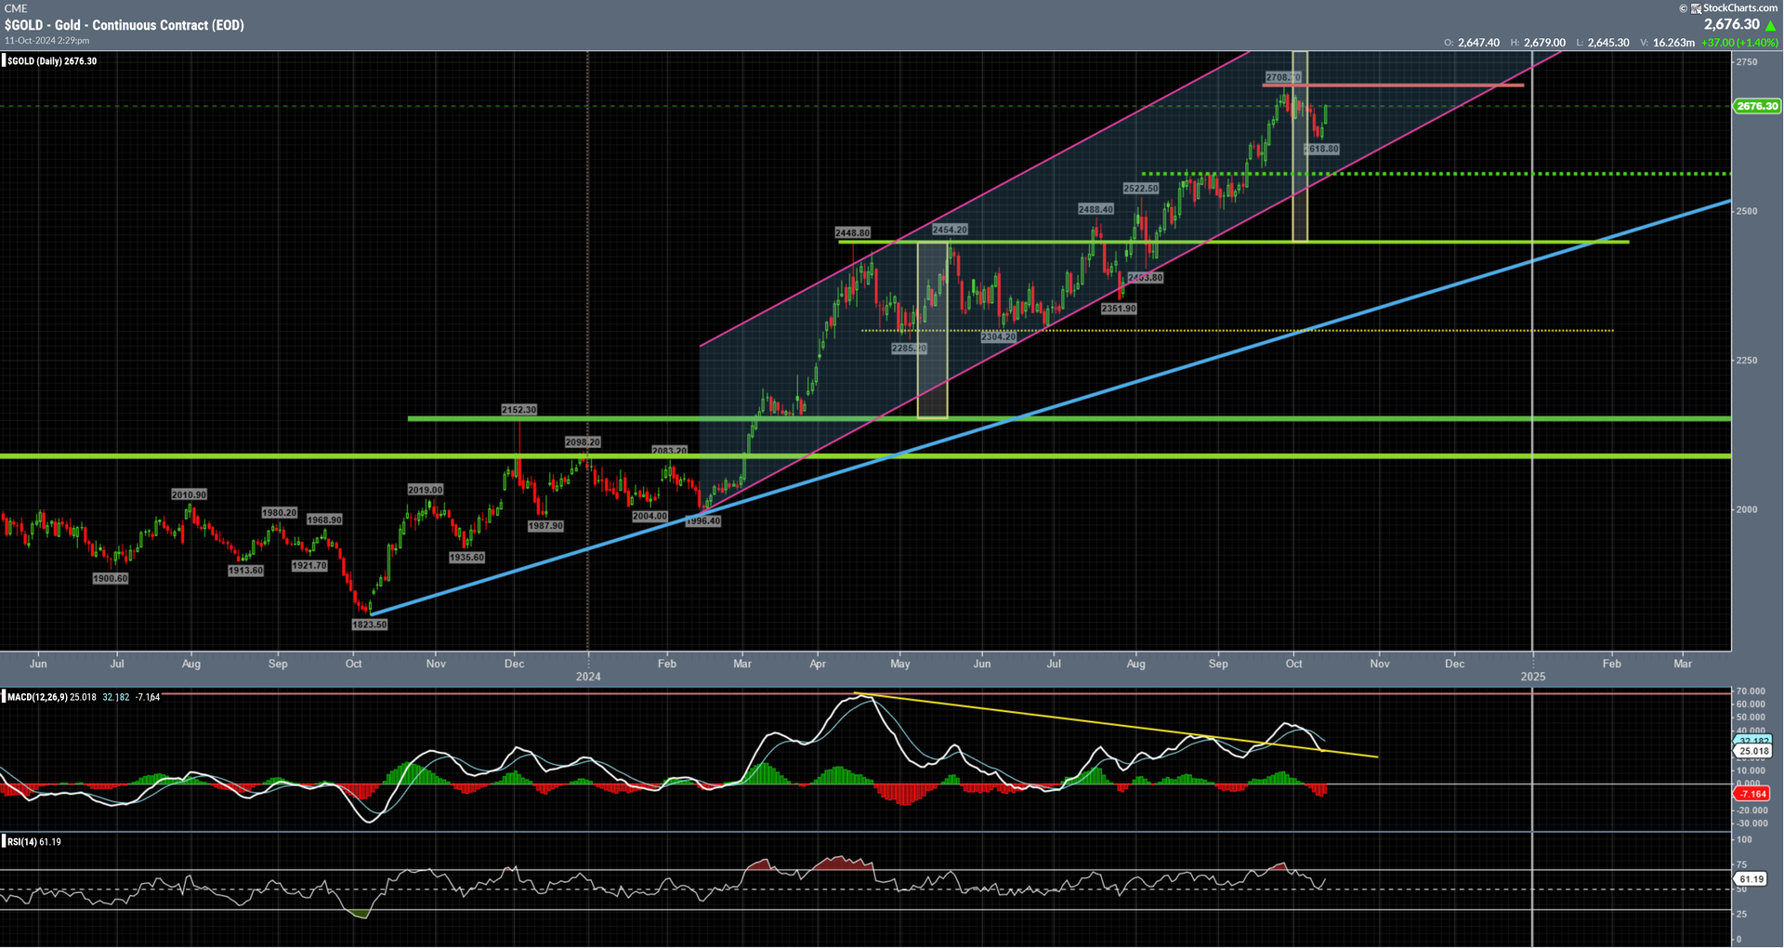Click the 2285.20 low label
The width and height of the screenshot is (1784, 948).
[x=909, y=349]
